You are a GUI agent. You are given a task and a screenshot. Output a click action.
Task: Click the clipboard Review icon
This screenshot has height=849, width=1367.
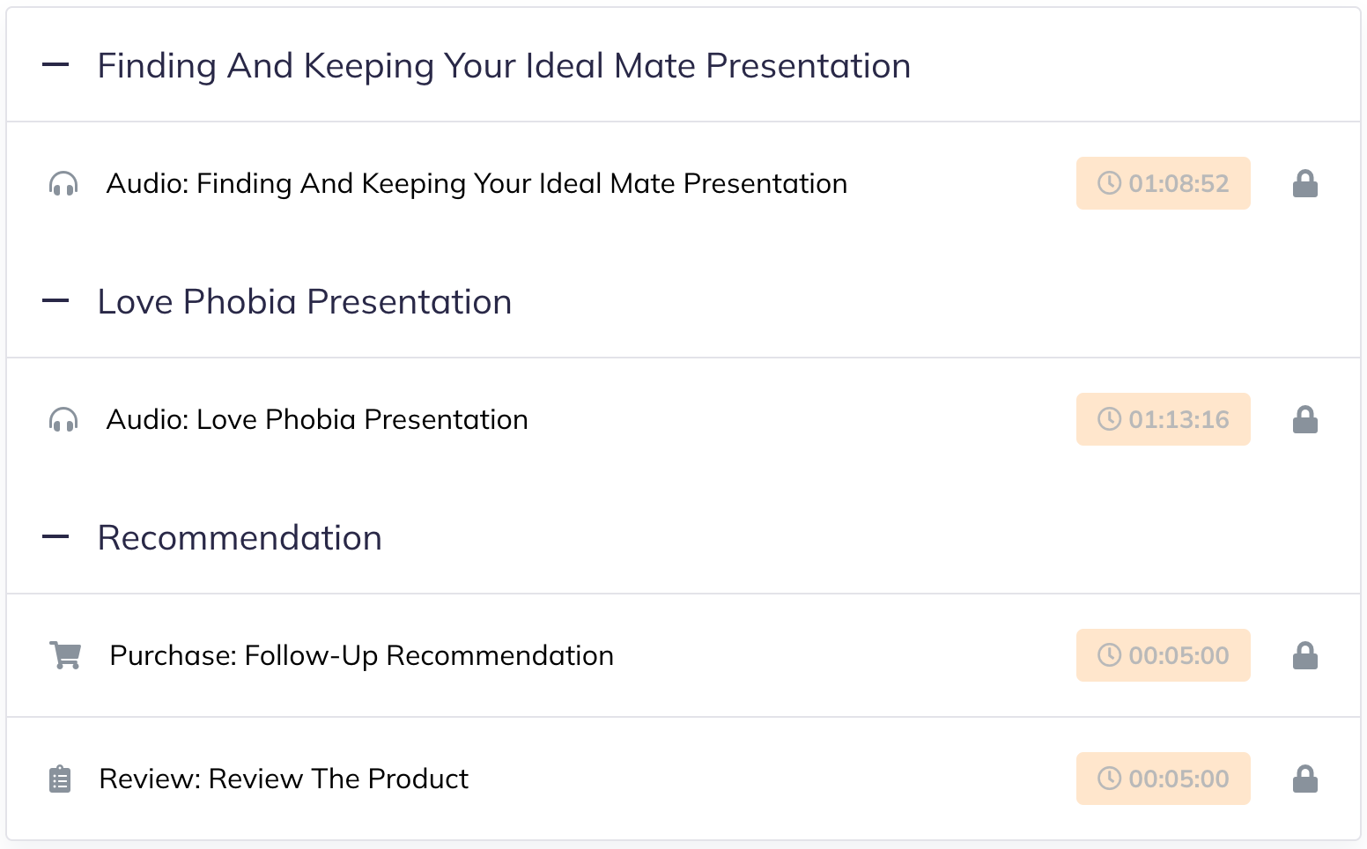tap(60, 779)
